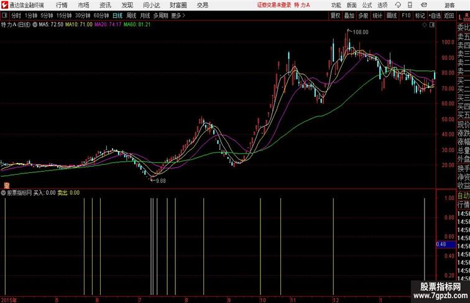
Task: Open the 财富圈 menu
Action: 178,5
